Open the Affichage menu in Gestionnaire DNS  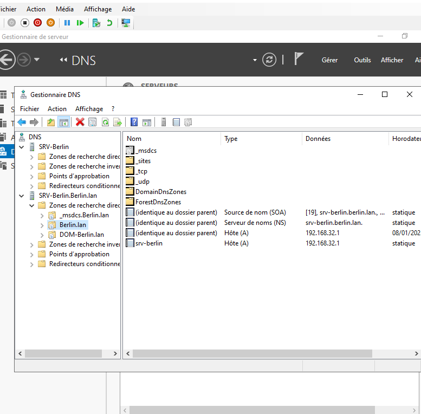(89, 109)
